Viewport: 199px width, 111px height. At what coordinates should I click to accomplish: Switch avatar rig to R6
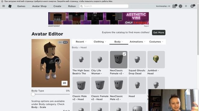(x=60, y=43)
